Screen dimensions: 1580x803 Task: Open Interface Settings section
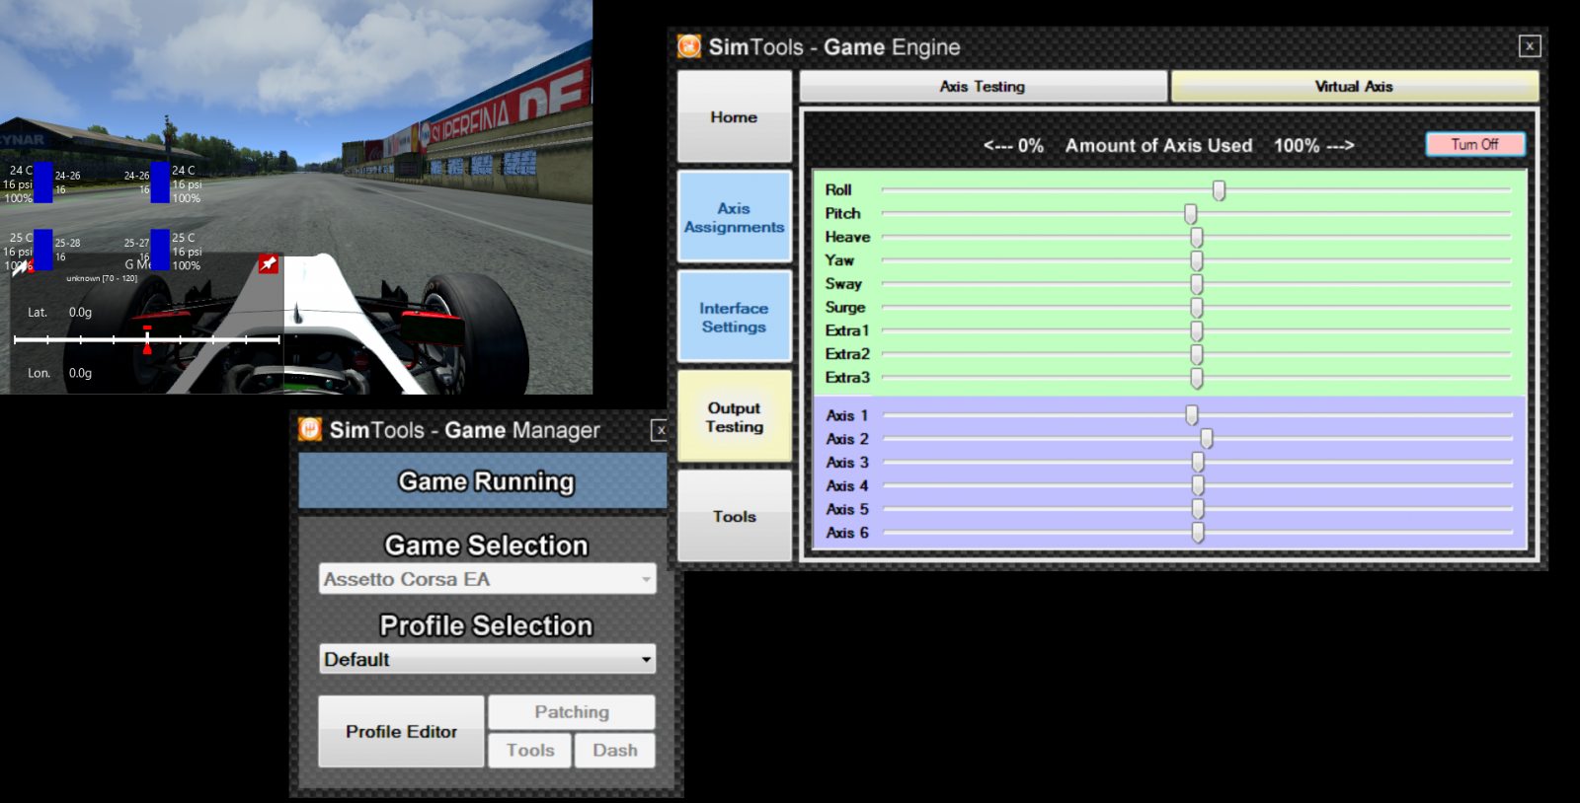[734, 317]
